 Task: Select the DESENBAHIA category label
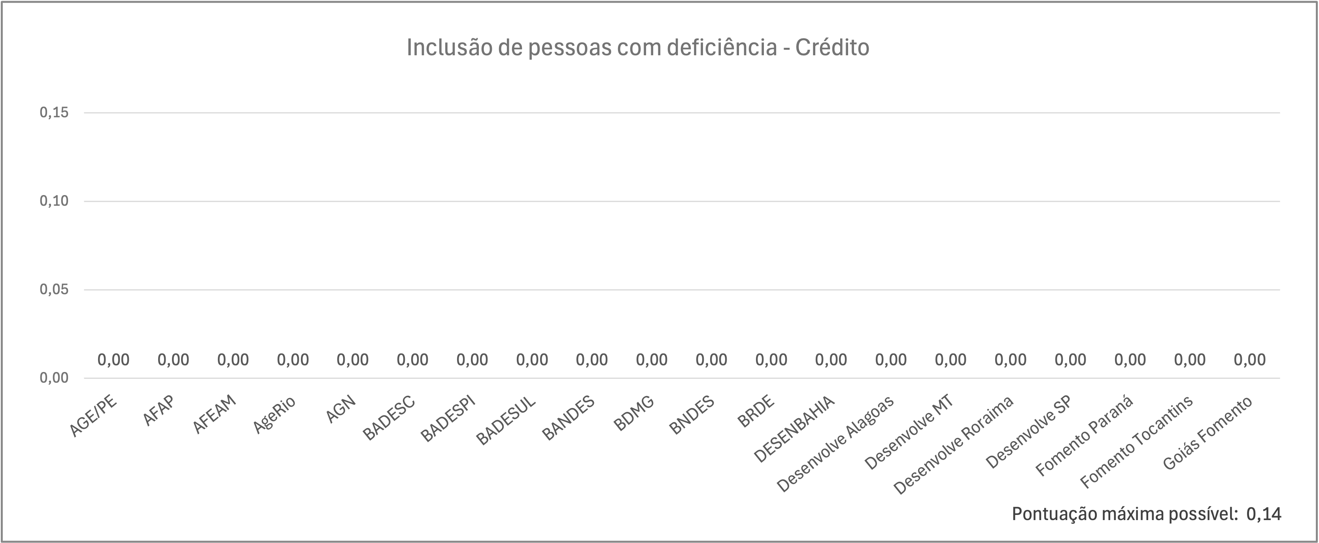click(795, 428)
